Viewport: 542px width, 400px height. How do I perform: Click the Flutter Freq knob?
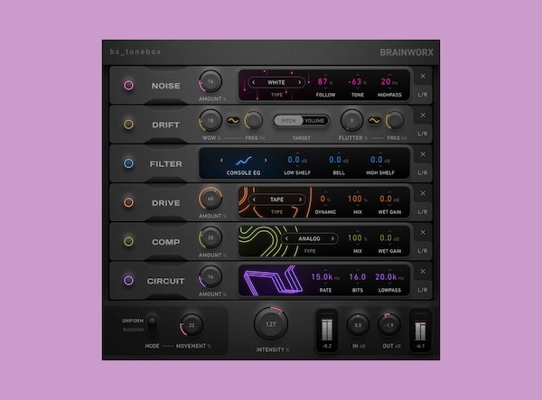[x=395, y=121]
